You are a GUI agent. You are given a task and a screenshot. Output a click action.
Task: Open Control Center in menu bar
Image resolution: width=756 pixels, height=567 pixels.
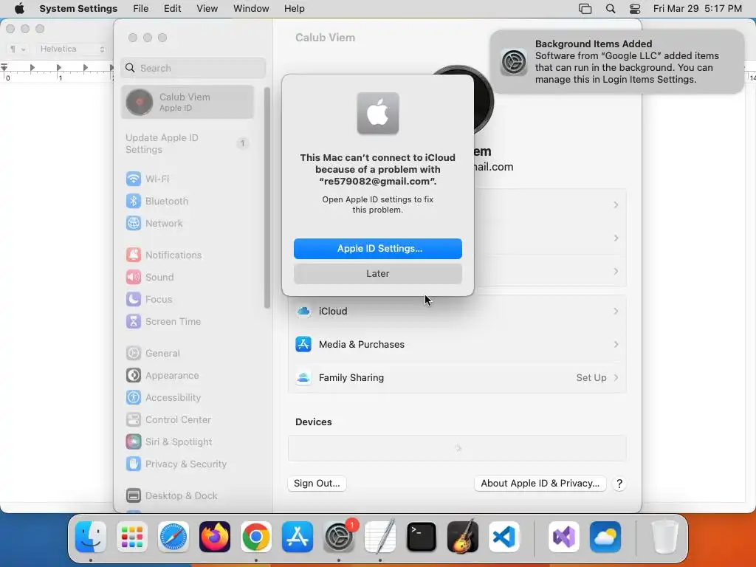[x=635, y=9]
